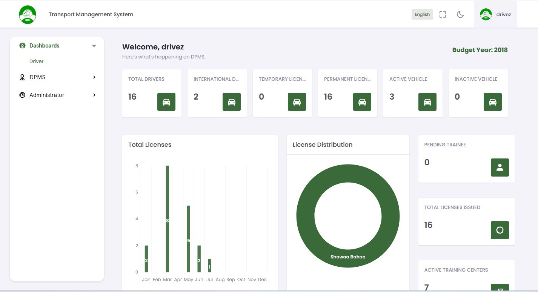Click the TOTAL DRIVERS card label
The height and width of the screenshot is (292, 538).
146,79
